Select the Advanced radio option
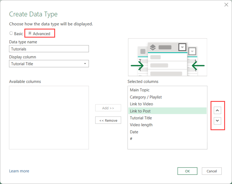This screenshot has width=232, height=184. [30, 34]
